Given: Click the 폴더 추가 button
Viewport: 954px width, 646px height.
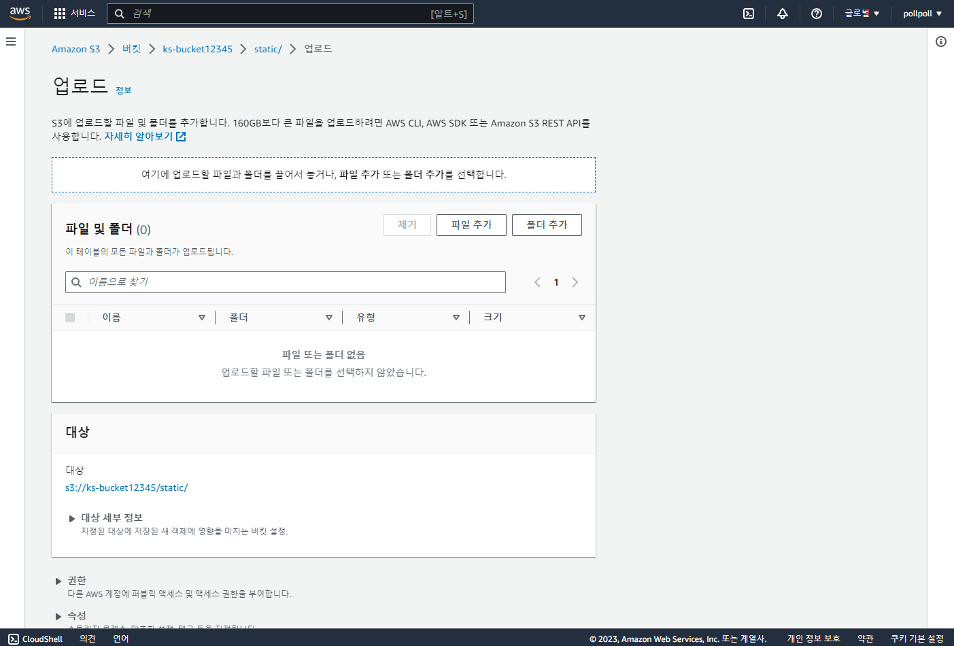Looking at the screenshot, I should 547,225.
